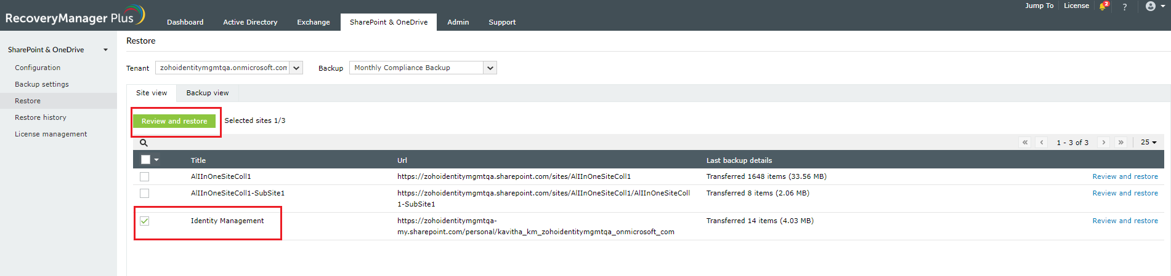
Task: Click the '1 - 3 of 3' pagination text
Action: point(1072,143)
